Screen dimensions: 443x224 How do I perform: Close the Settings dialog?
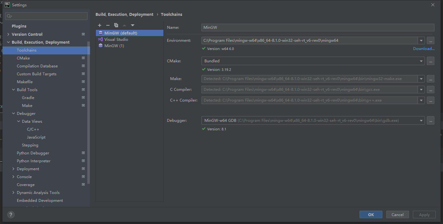(x=433, y=5)
